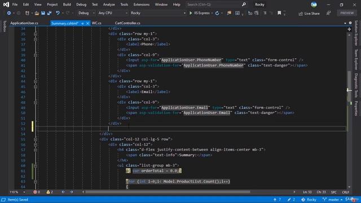Open the Diagnostic Tools side tab
Viewport: 361px width, 203px height.
click(x=356, y=85)
